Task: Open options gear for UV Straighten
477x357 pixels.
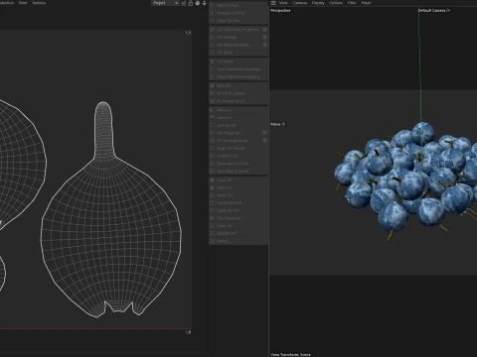Action: [264, 133]
